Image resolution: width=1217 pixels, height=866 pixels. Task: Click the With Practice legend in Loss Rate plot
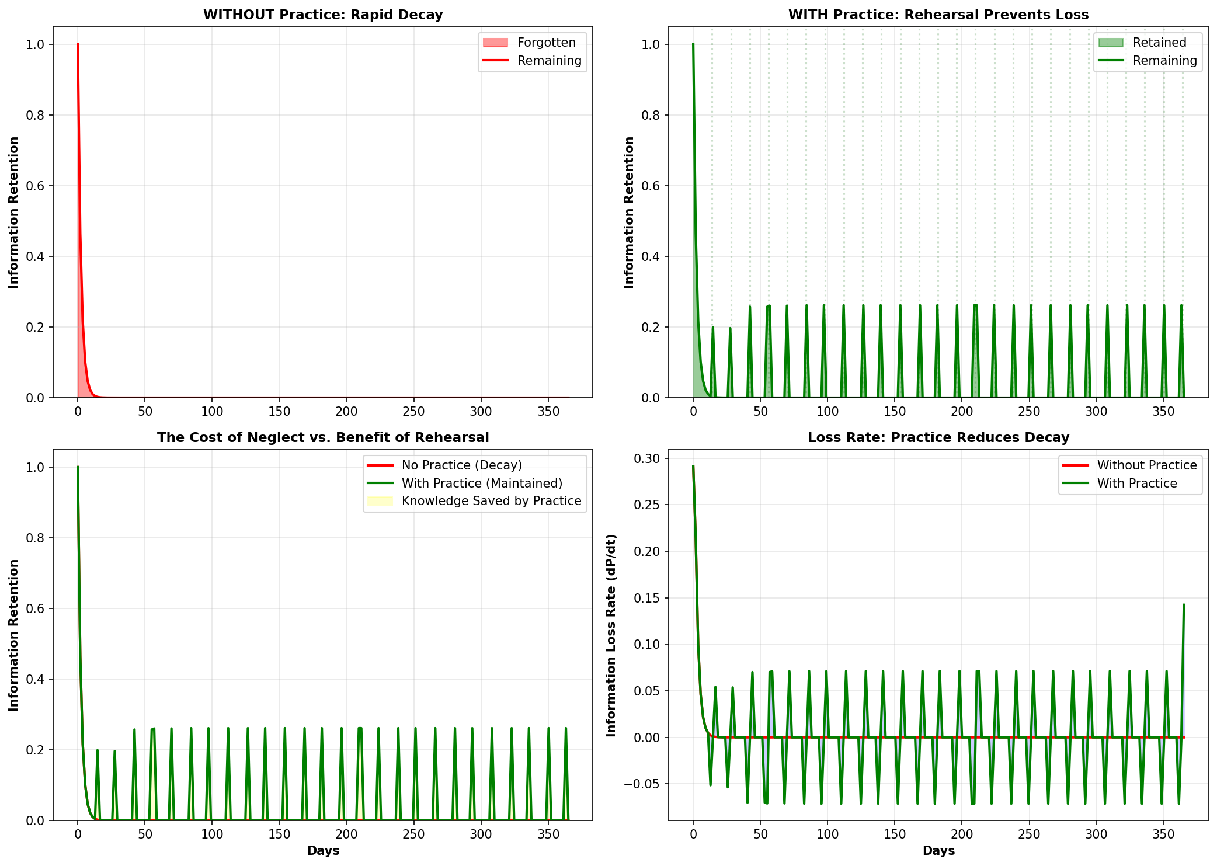(1136, 484)
